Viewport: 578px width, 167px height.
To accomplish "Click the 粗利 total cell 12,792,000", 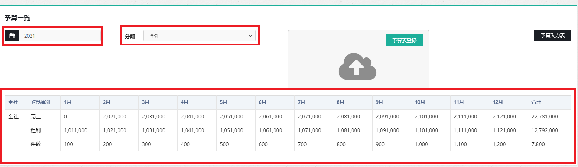I will (545, 130).
